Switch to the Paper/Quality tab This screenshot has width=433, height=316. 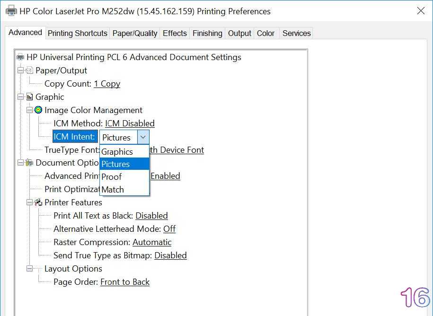tap(135, 33)
